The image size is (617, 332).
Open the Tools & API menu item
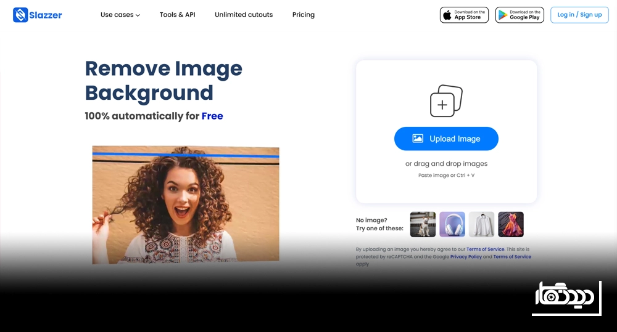pos(177,15)
